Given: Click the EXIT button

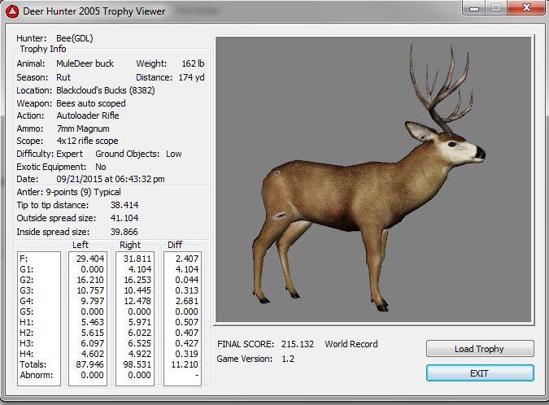Looking at the screenshot, I should click(480, 373).
